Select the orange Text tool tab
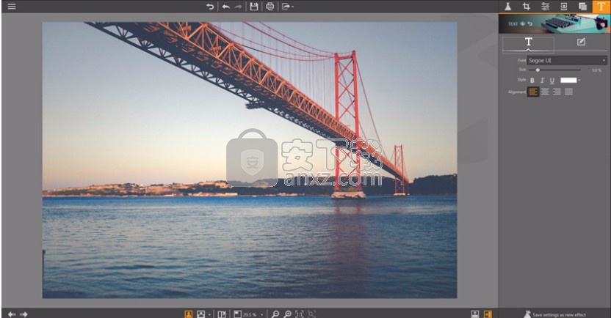This screenshot has width=611, height=318. tap(601, 6)
